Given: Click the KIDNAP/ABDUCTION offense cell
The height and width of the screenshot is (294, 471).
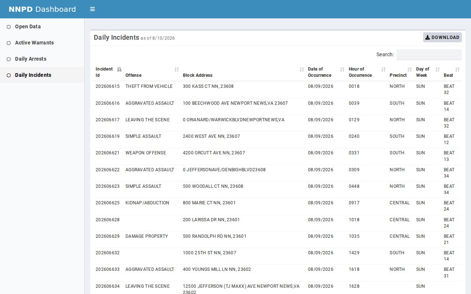Looking at the screenshot, I should (x=147, y=203).
